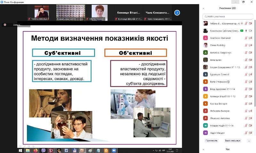Click muted mic icon for Куртаю Вікторія
Viewport: 256px width, 153px height.
click(246, 104)
